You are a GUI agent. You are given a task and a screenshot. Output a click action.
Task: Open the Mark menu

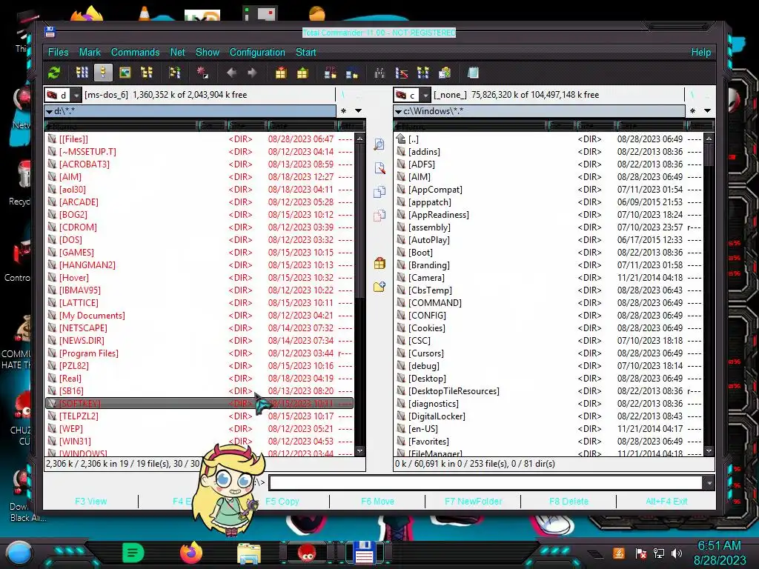pyautogui.click(x=90, y=53)
